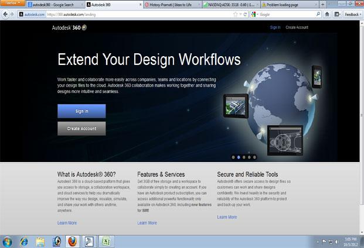Select the first carousel dot
Screen dimensions: 364x248
(233, 157)
